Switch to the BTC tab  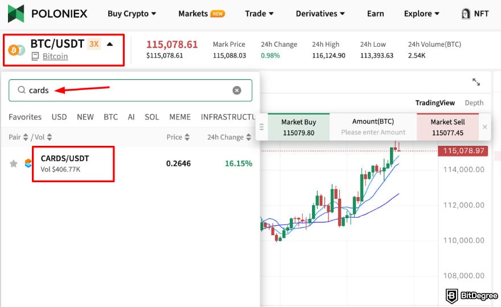[x=111, y=117]
